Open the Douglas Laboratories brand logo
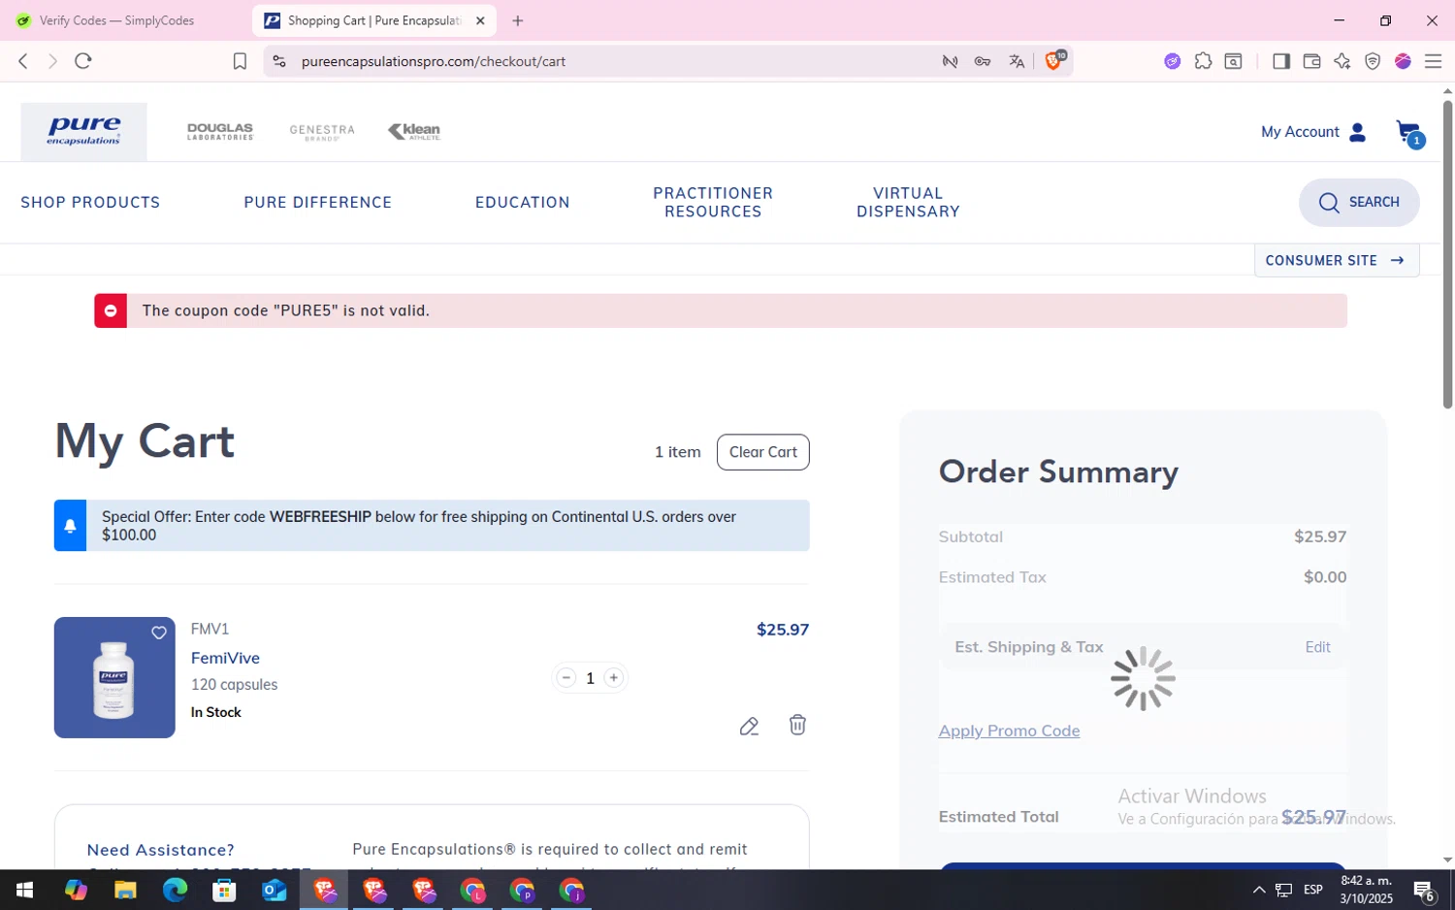Image resolution: width=1455 pixels, height=910 pixels. (220, 132)
